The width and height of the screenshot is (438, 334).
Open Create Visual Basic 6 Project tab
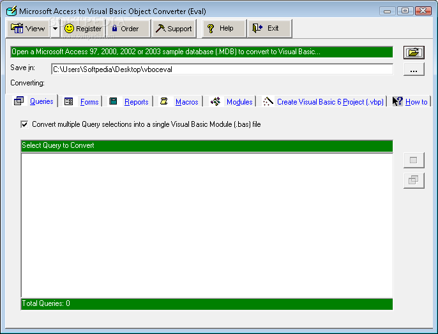pos(322,102)
